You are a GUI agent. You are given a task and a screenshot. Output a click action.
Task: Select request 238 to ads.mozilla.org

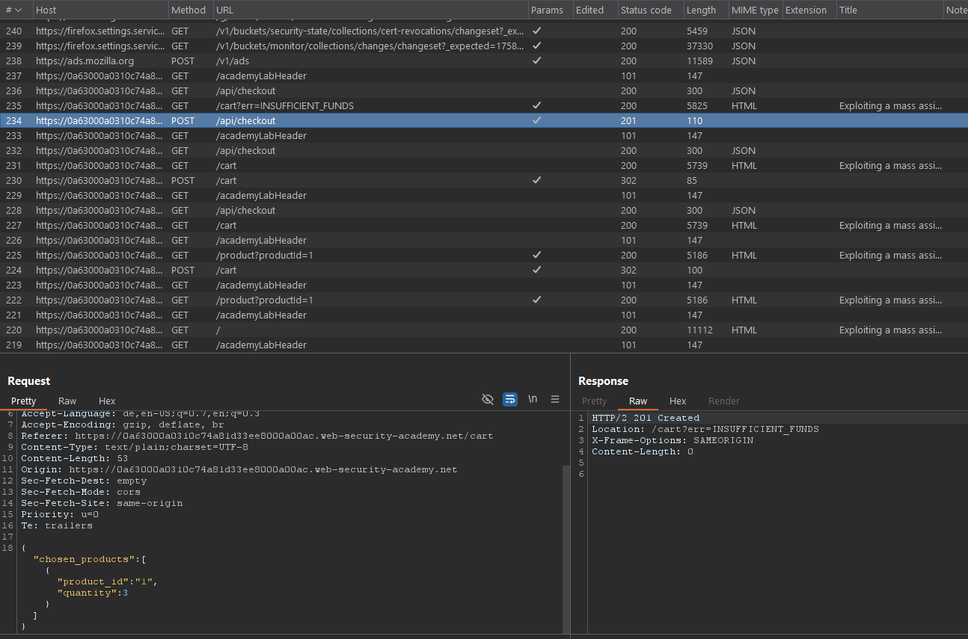point(85,61)
